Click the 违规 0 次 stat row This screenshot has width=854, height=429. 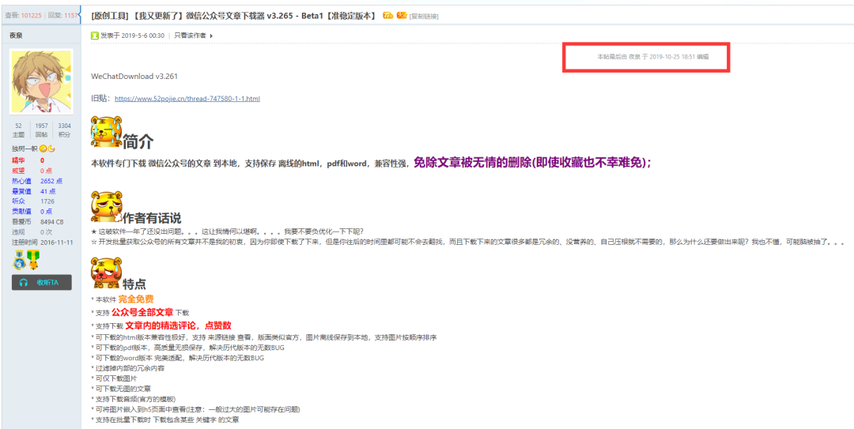point(32,232)
